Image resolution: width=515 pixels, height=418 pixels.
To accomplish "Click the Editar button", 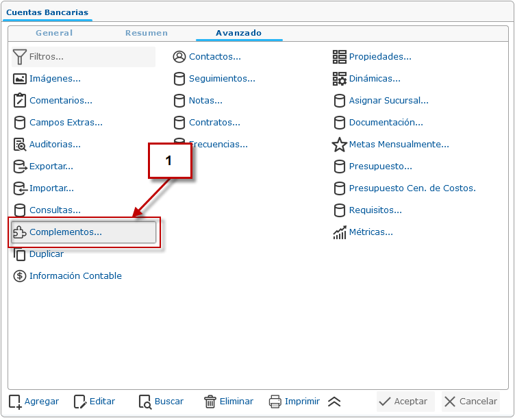I will click(x=95, y=402).
